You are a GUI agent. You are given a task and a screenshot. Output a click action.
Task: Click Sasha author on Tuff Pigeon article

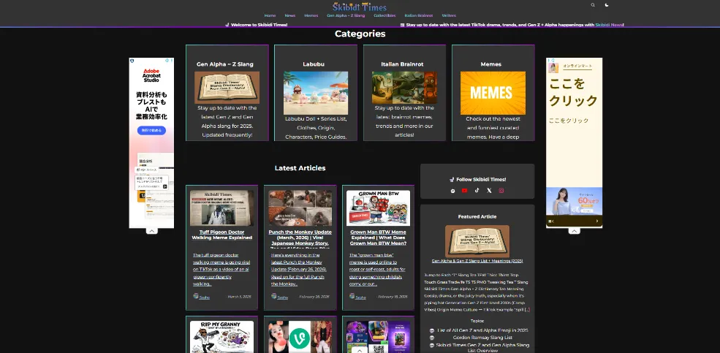[205, 297]
